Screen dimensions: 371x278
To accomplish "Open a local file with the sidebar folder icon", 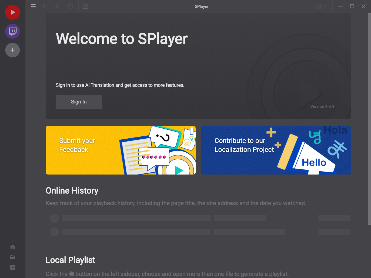I will pos(12,257).
